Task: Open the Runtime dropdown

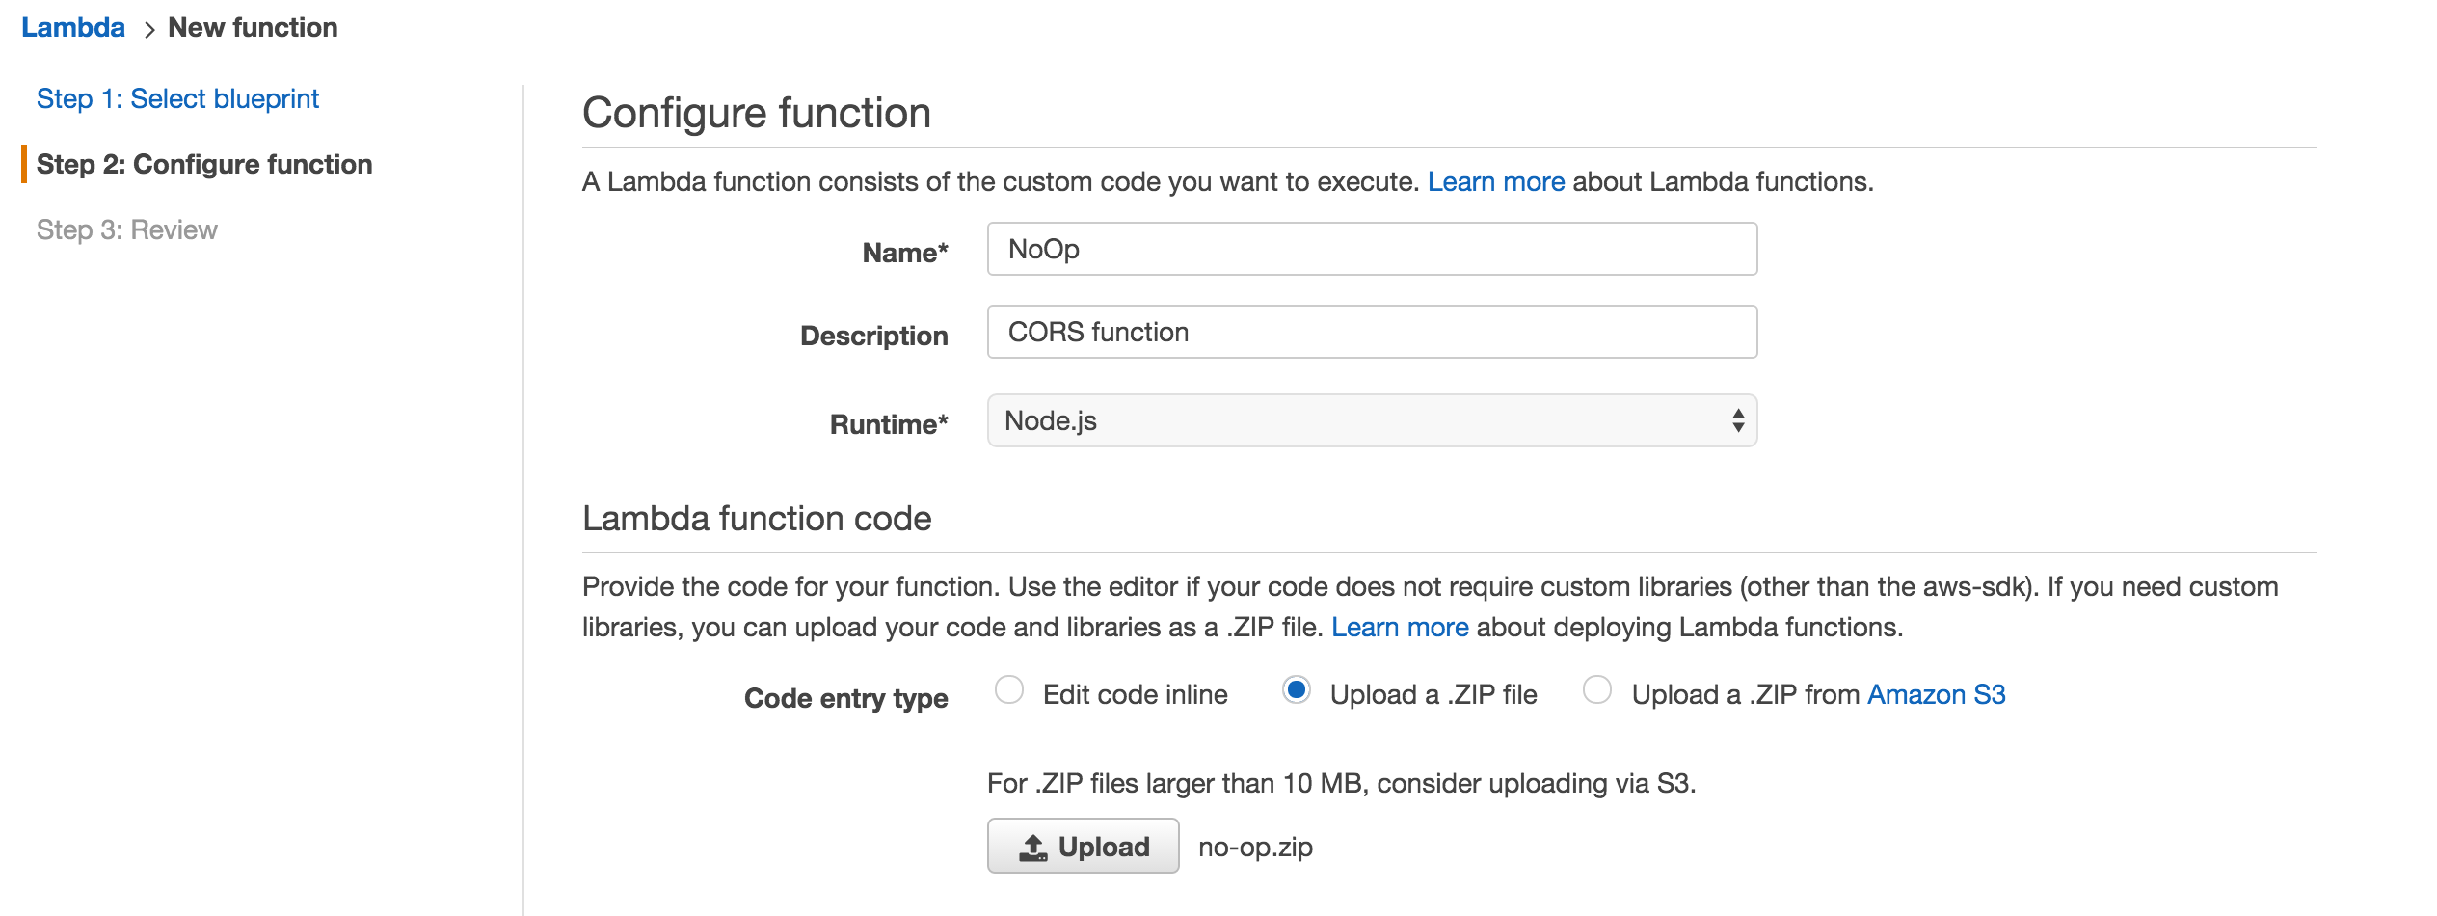Action: [x=1371, y=421]
